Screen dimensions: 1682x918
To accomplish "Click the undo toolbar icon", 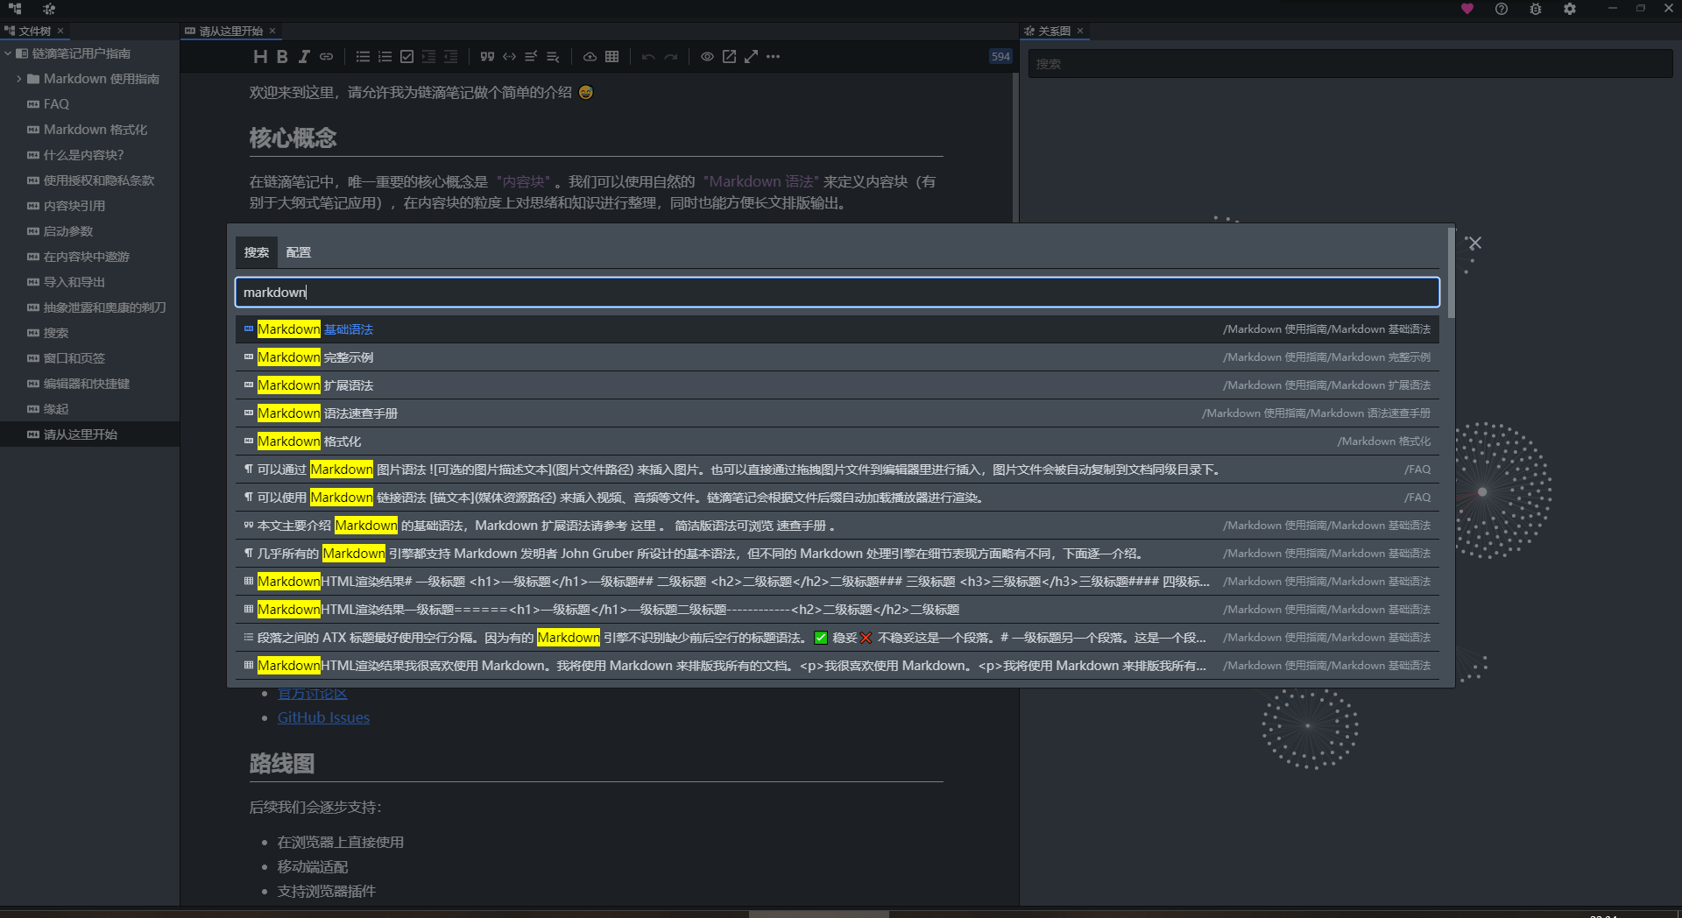I will pos(648,57).
